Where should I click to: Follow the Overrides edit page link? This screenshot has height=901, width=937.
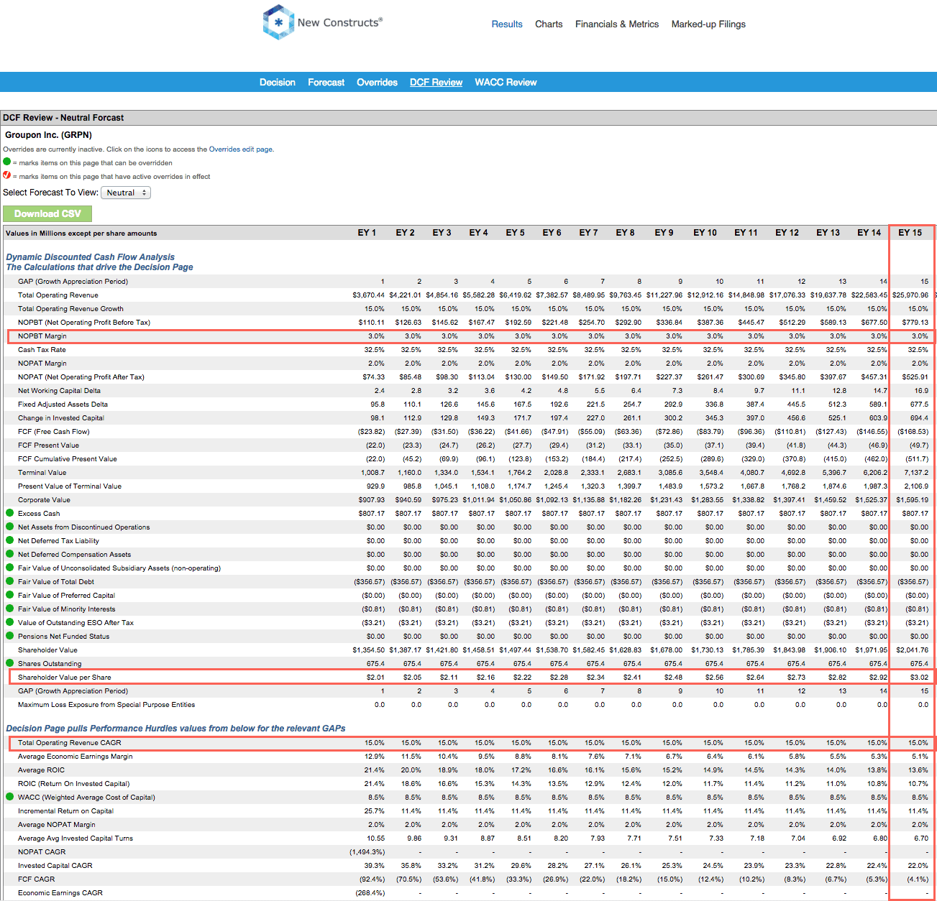240,149
